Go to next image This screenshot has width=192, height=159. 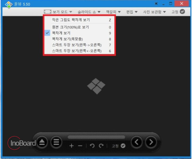pos(151,142)
